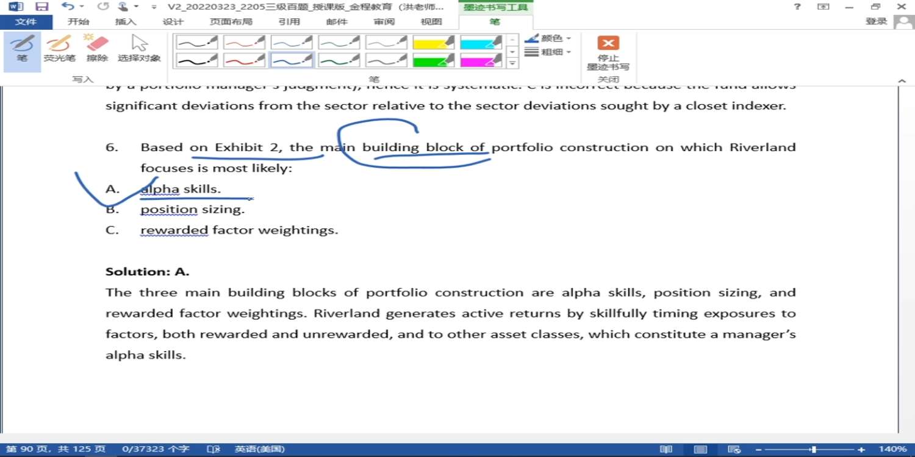The width and height of the screenshot is (915, 457).
Task: Select the green highlighter swatch
Action: point(434,60)
